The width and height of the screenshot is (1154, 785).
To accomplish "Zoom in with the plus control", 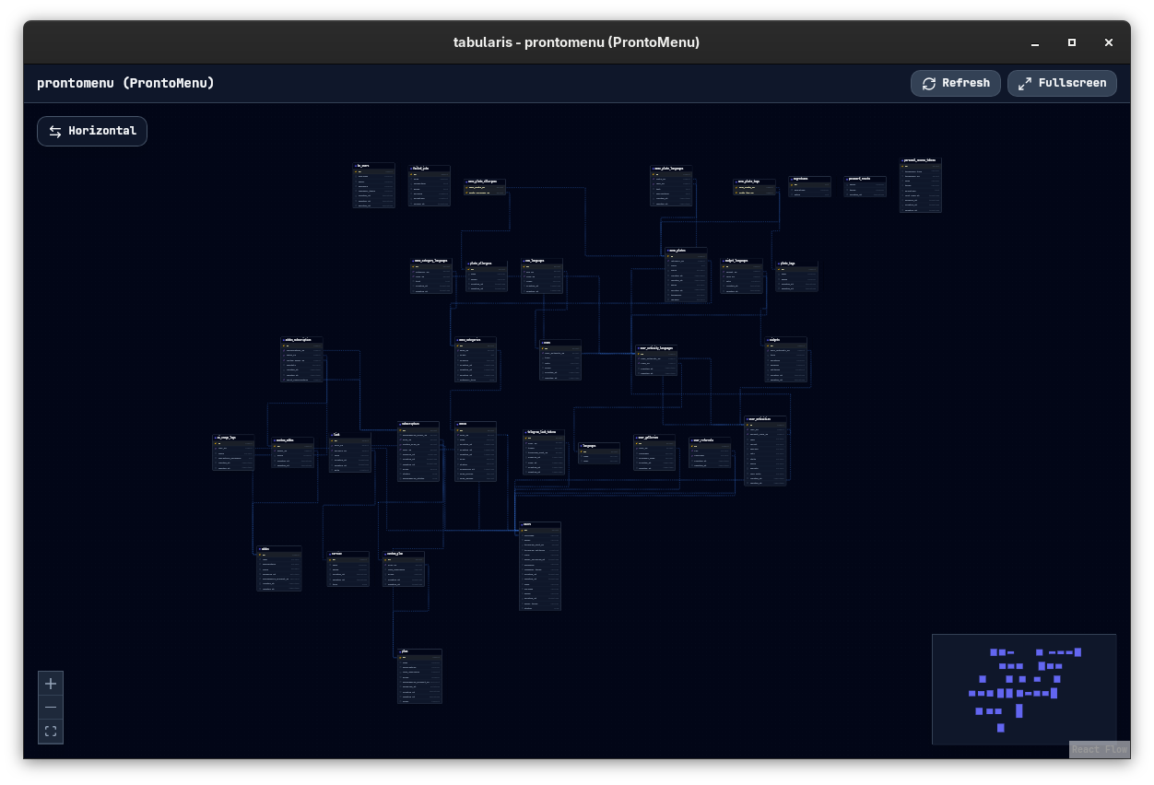I will (51, 684).
